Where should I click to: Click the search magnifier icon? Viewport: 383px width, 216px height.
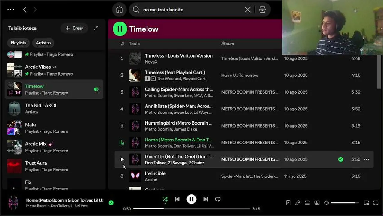coord(136,10)
